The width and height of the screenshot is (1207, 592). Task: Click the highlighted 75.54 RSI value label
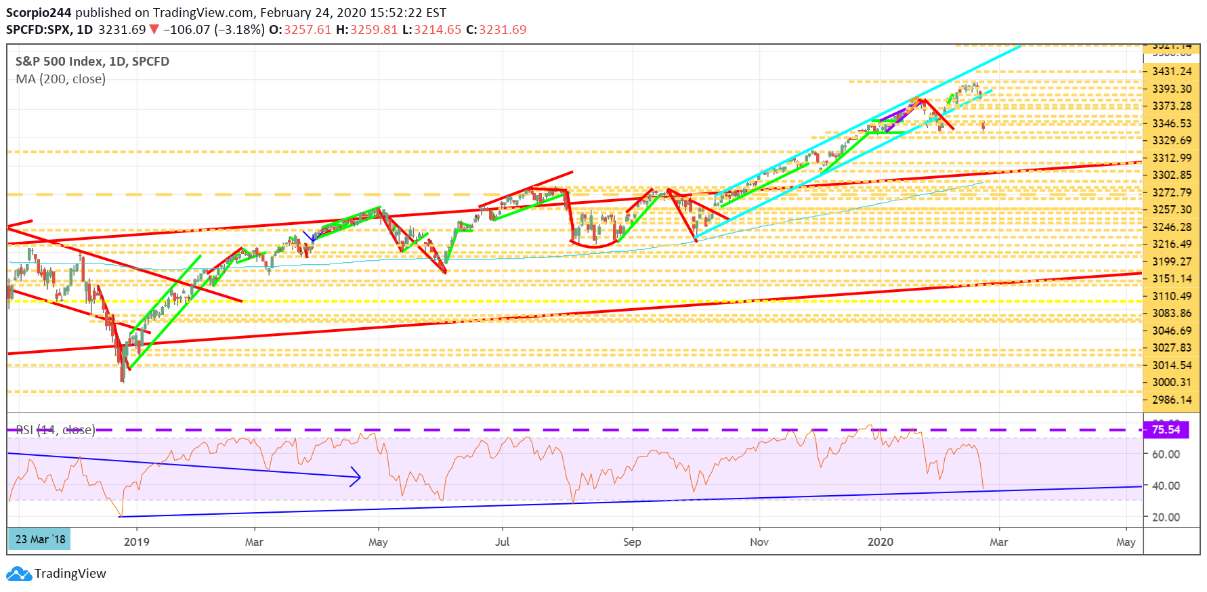point(1166,429)
